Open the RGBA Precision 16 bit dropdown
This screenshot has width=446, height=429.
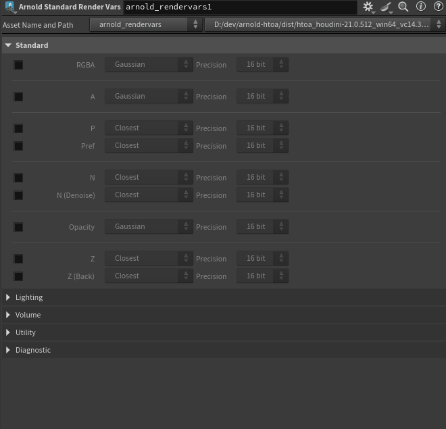(x=263, y=65)
